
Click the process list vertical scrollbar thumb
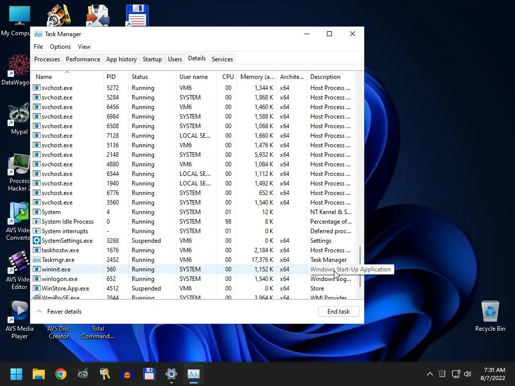(360, 266)
